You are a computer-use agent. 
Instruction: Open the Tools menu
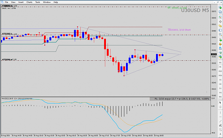38,2
